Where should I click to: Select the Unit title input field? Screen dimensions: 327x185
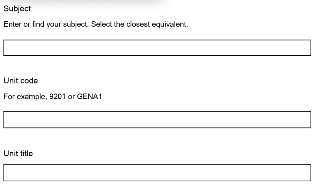tap(157, 173)
